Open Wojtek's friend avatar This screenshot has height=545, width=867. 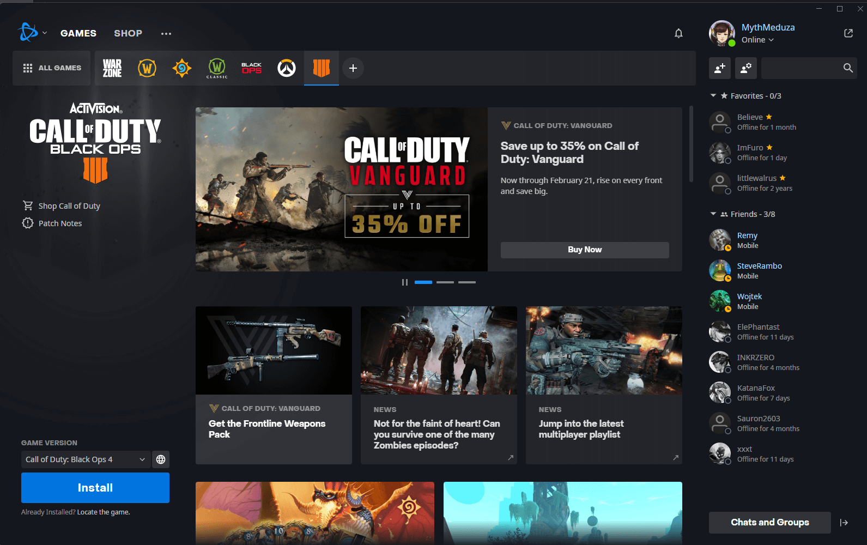[720, 301]
